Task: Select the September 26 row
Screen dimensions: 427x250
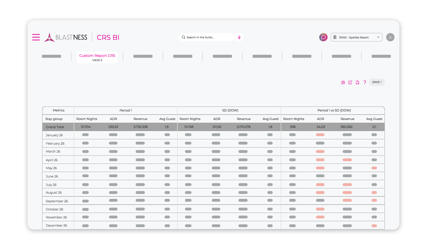Action: [x=213, y=201]
